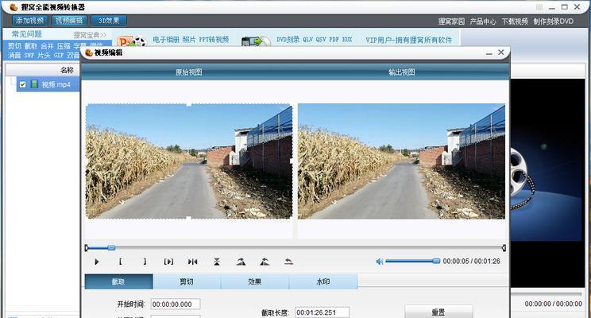Click the SWF FAQ link
Screen dimensions: 591x318
coord(29,55)
